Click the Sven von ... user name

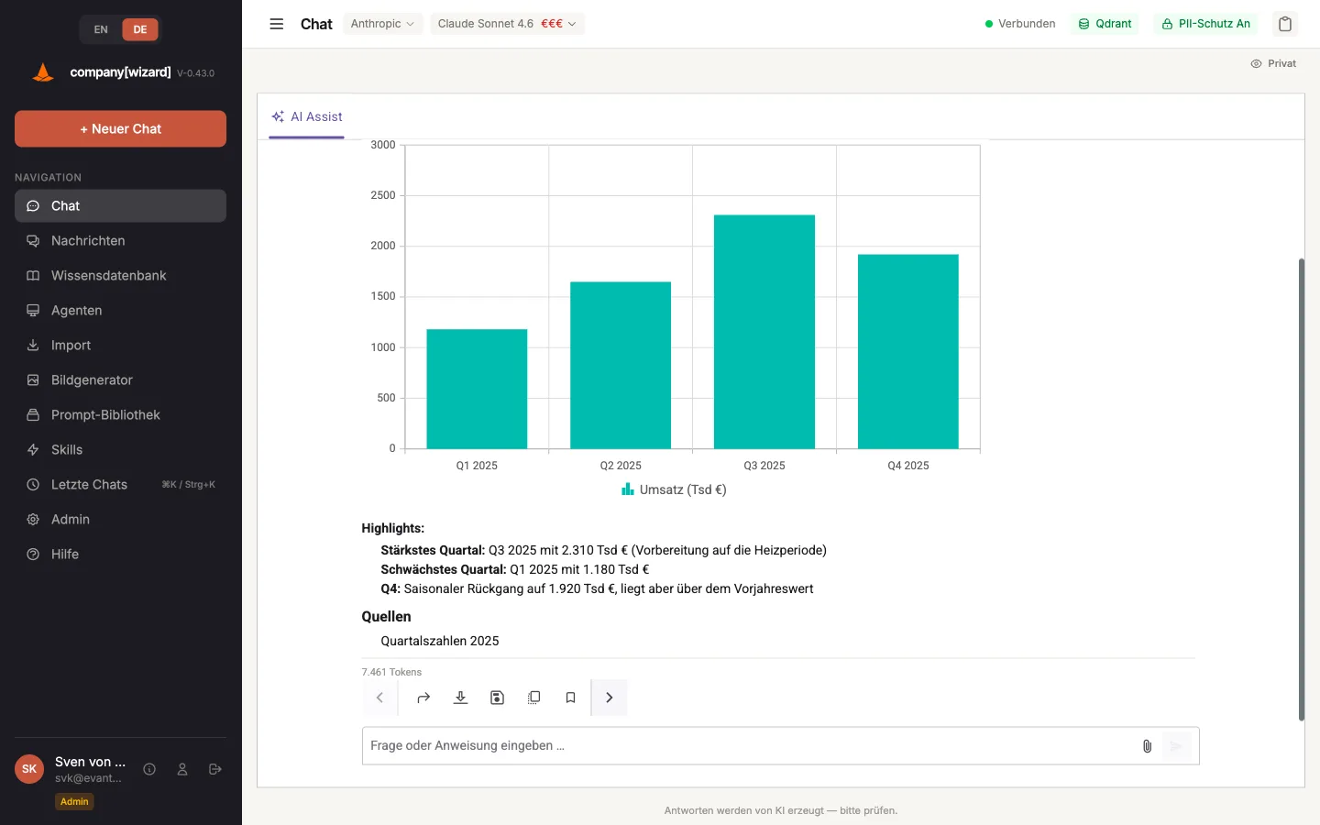coord(90,762)
